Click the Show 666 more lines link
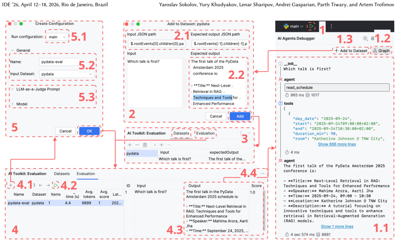This screenshot has width=397, height=242. click(x=337, y=144)
